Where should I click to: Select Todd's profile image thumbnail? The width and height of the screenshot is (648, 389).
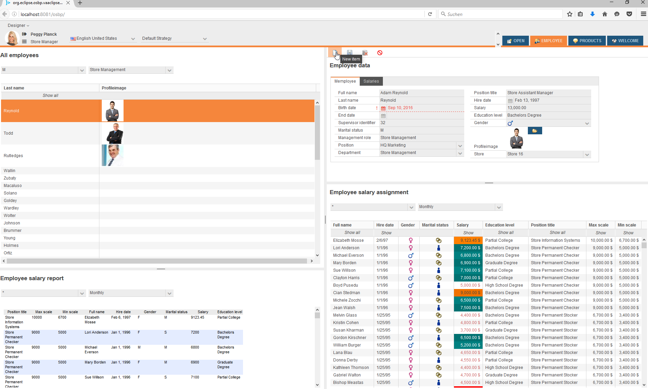pos(113,133)
